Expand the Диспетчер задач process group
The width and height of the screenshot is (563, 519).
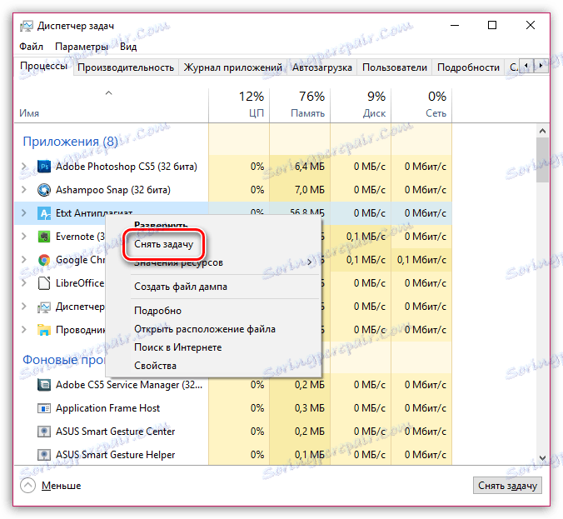pyautogui.click(x=24, y=307)
